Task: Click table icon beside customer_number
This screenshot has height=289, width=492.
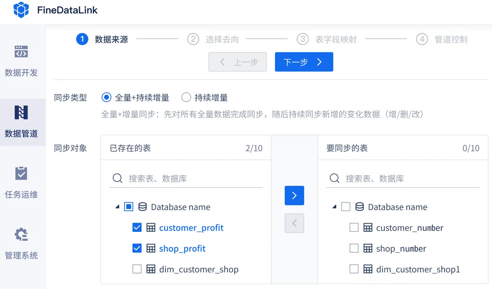Action: coord(368,228)
